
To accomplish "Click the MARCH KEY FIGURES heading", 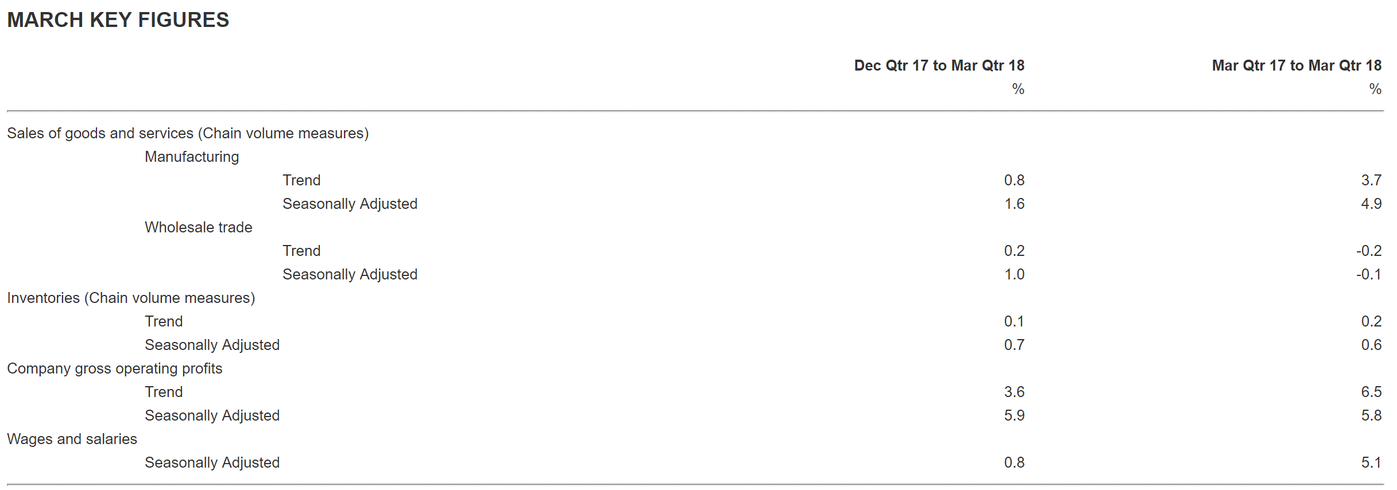I will coord(118,20).
